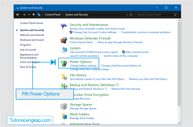Image resolution: width=193 pixels, height=127 pixels.
Task: Open Security and Maintenance heading
Action: [89, 25]
